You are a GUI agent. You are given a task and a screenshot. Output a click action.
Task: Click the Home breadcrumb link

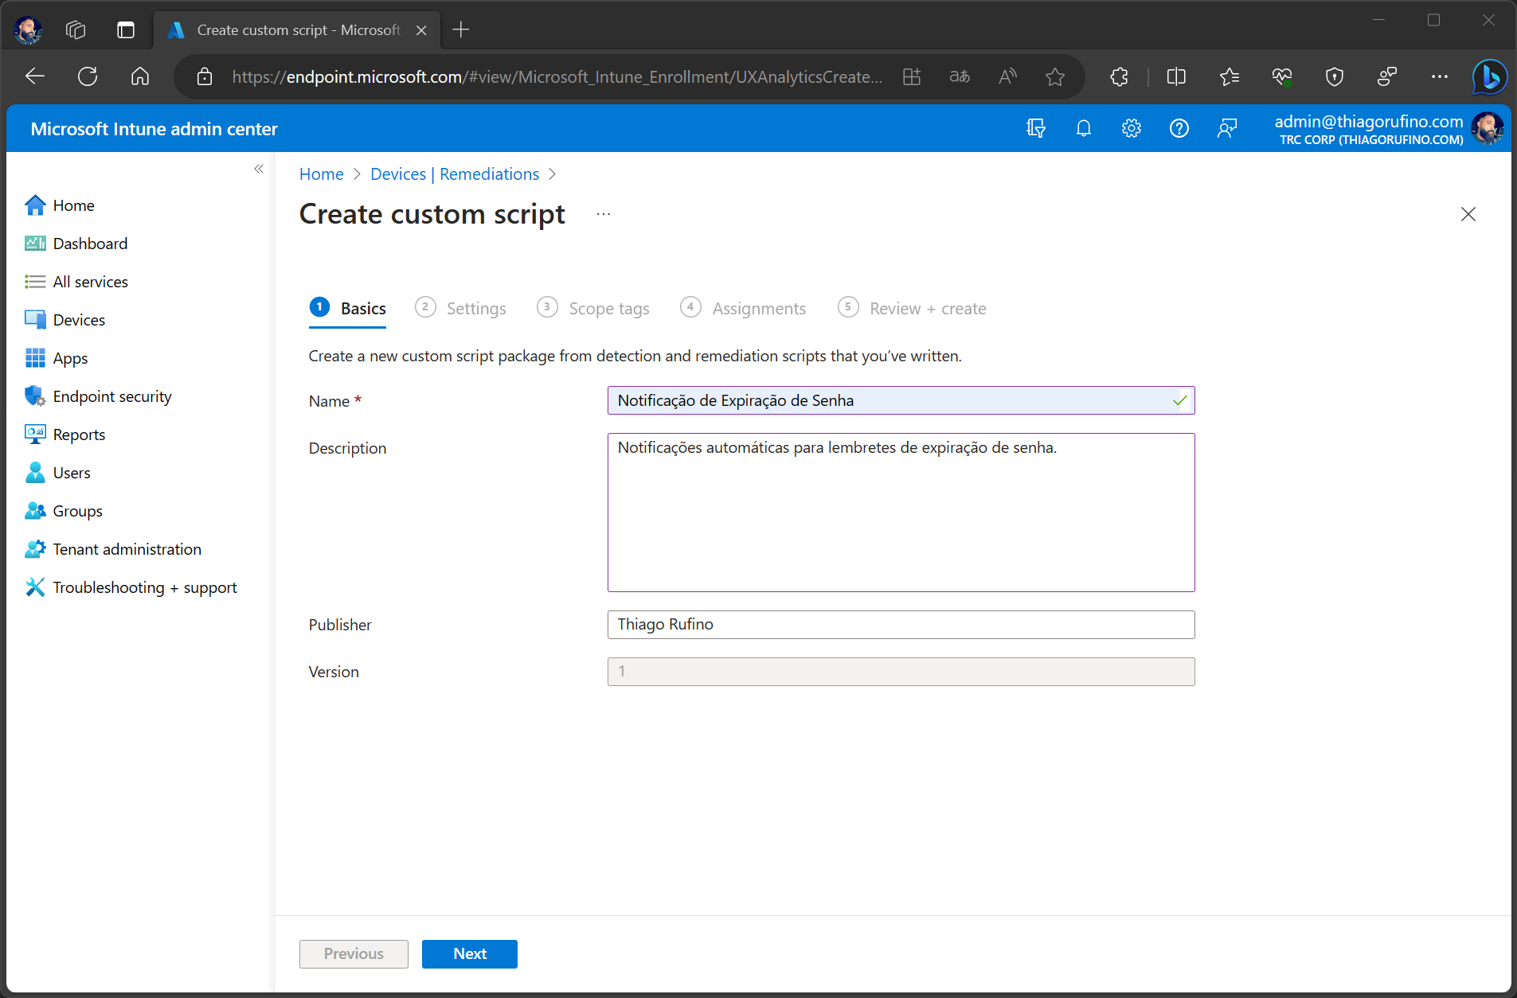(322, 174)
